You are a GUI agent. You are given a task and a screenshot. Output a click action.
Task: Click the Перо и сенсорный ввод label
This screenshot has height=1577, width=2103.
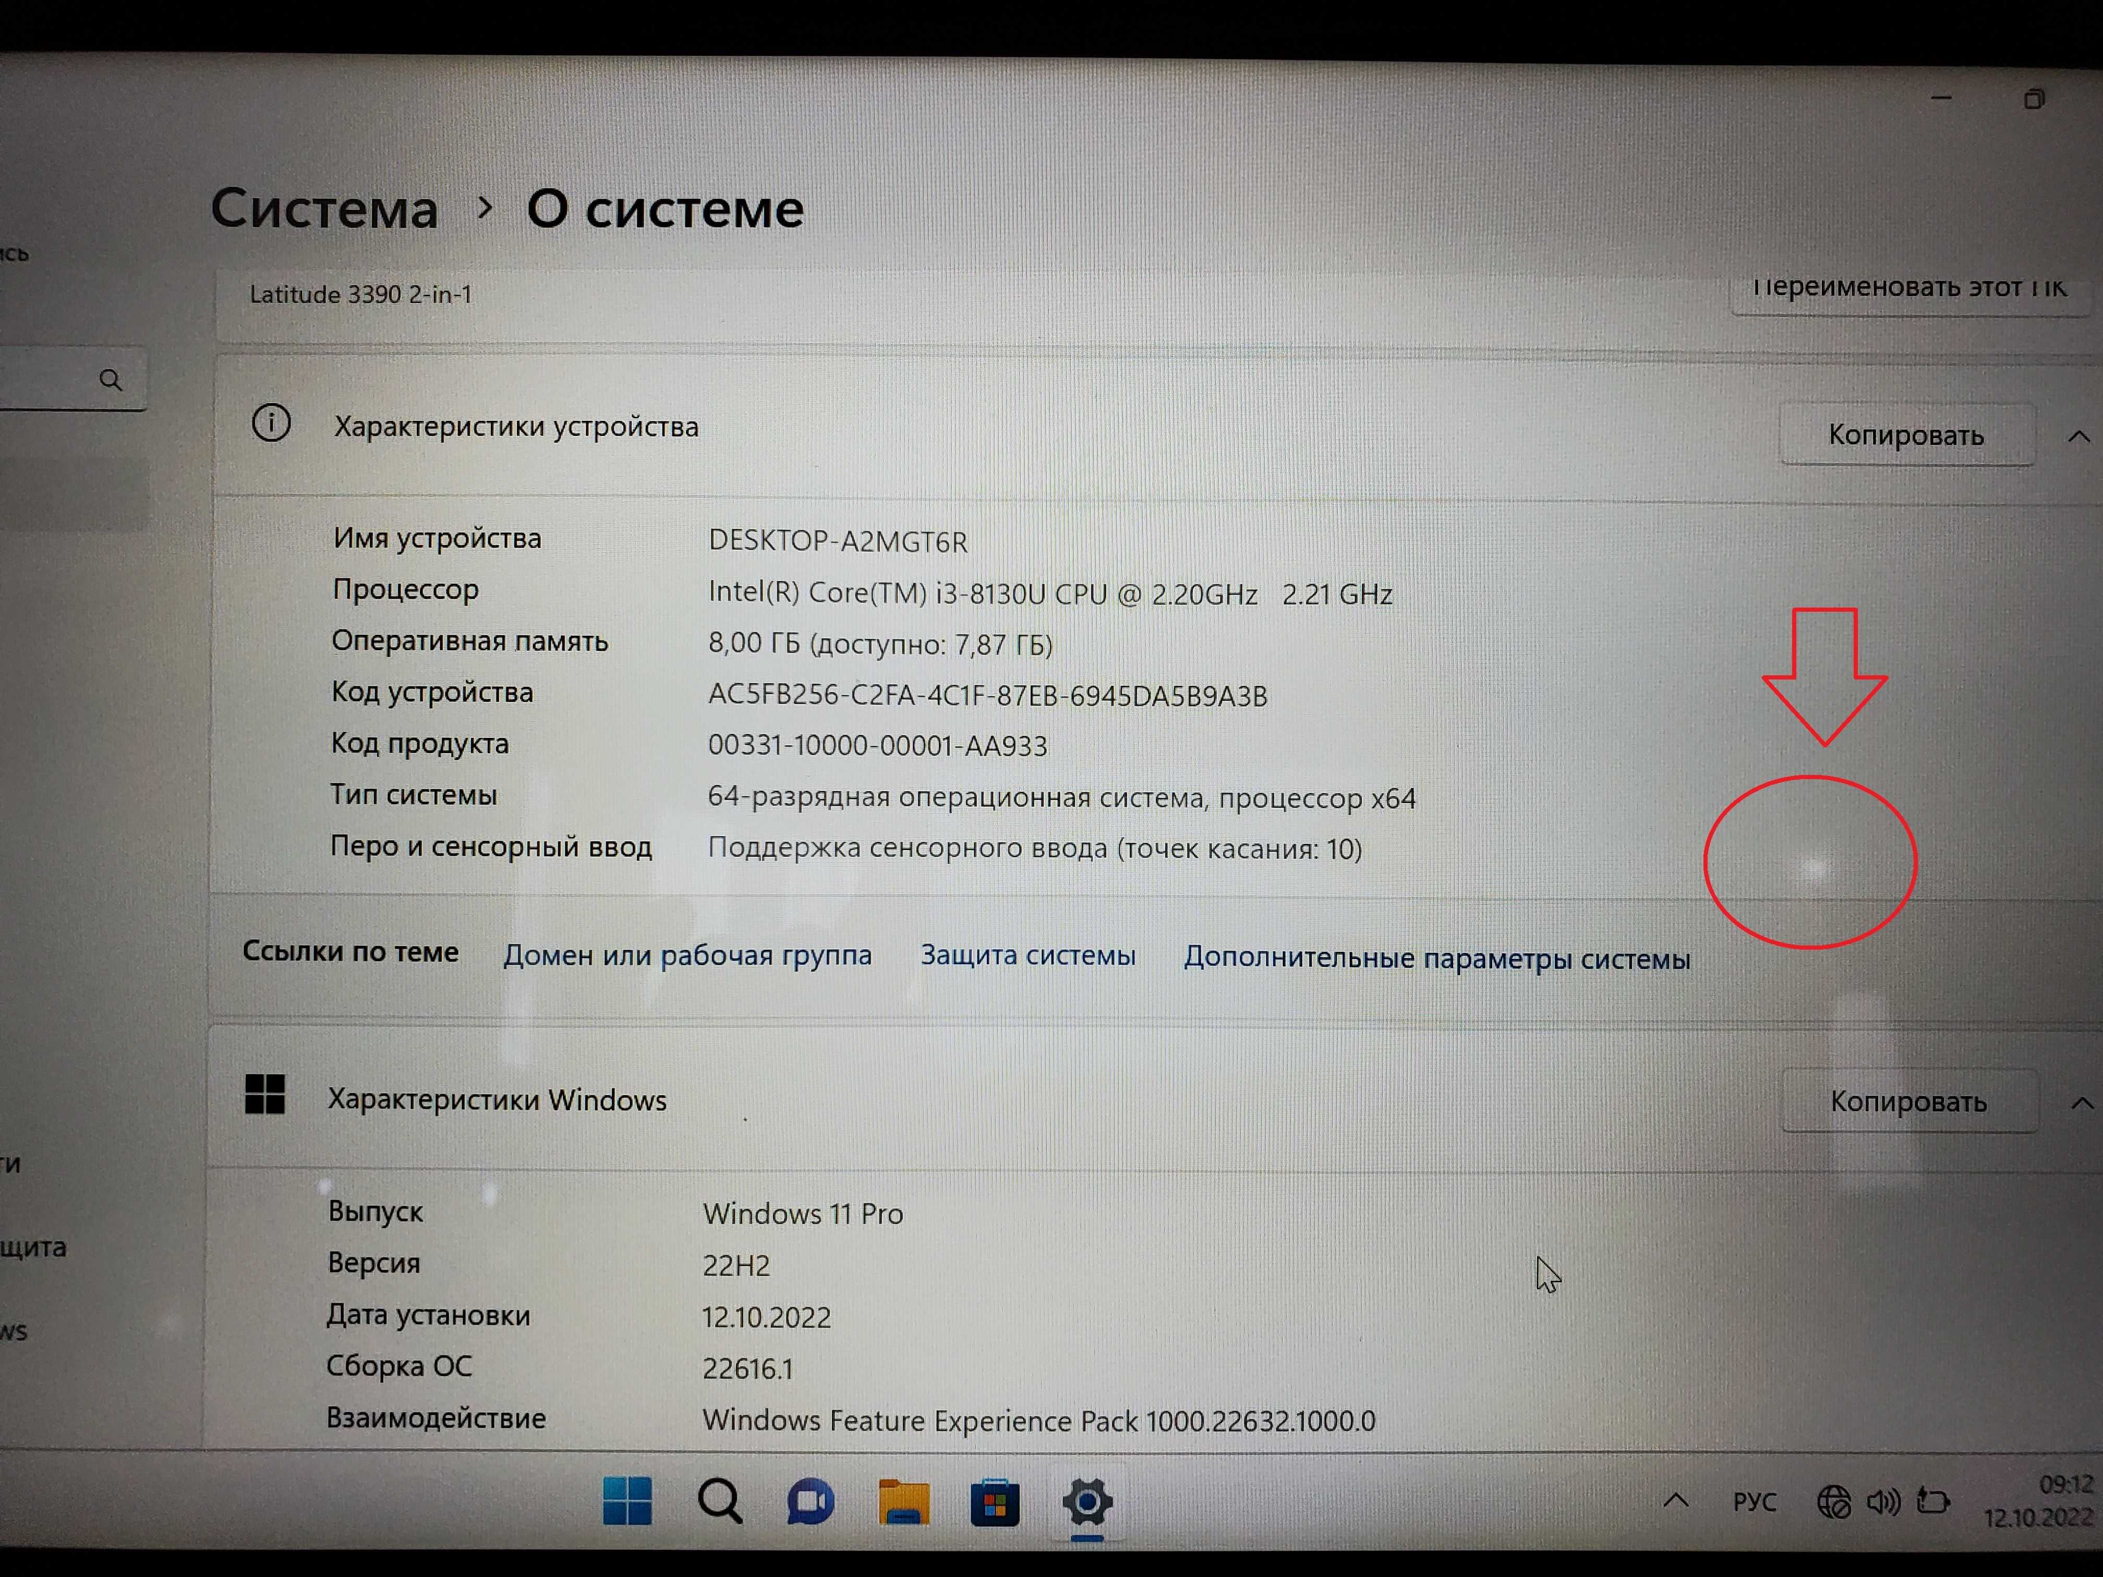tap(491, 846)
